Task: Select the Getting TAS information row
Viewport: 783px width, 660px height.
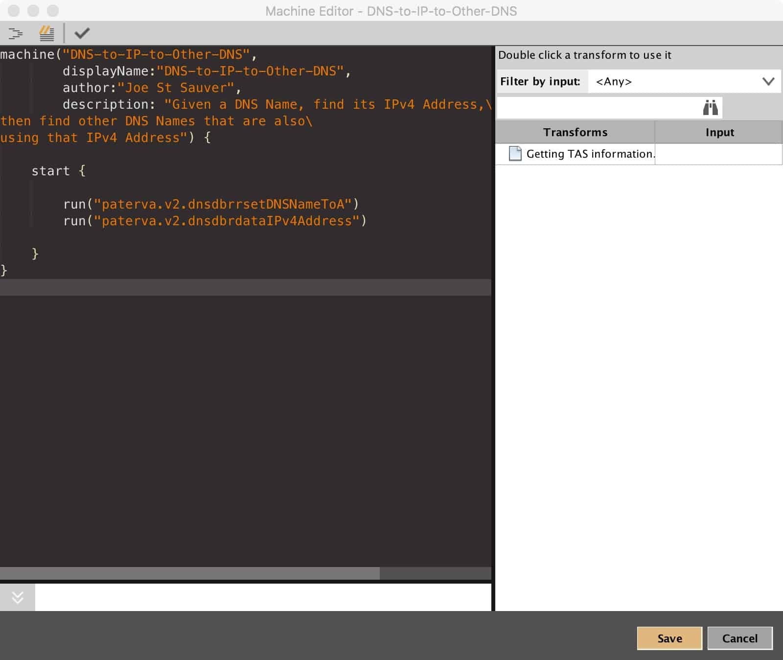Action: click(639, 154)
